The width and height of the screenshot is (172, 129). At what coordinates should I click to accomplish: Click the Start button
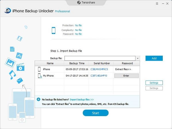95,113
